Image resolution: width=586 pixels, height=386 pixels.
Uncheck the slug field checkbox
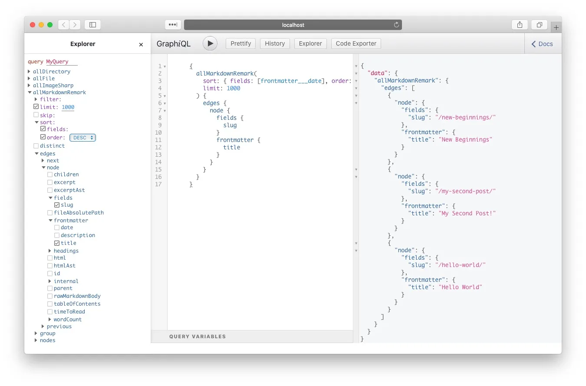click(x=57, y=205)
